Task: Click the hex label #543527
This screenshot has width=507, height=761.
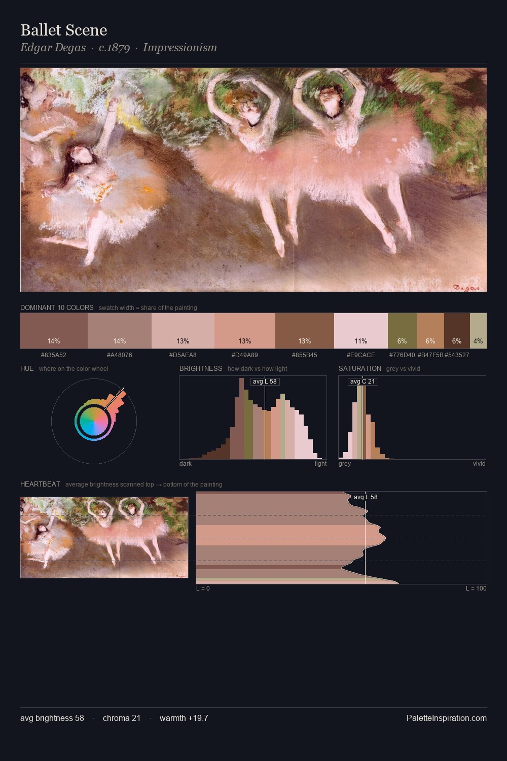Action: point(457,355)
